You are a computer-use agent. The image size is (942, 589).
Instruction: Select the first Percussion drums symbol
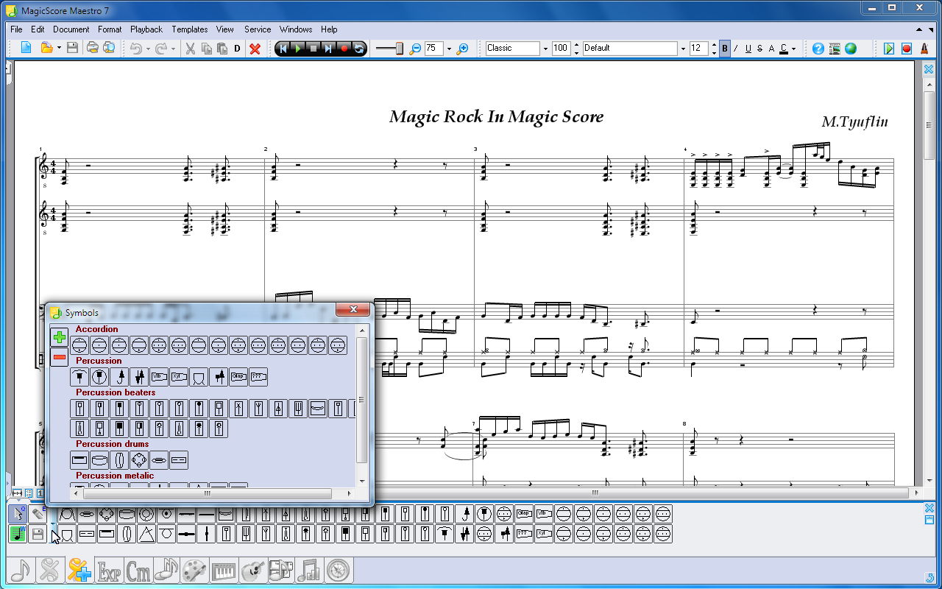coord(79,460)
